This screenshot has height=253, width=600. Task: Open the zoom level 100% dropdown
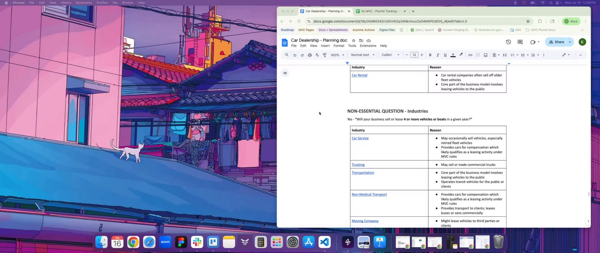pos(337,55)
